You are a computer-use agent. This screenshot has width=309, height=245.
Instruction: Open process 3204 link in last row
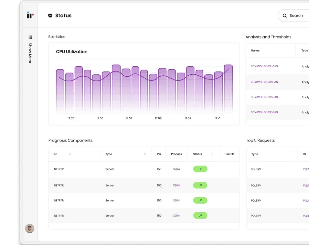click(176, 216)
